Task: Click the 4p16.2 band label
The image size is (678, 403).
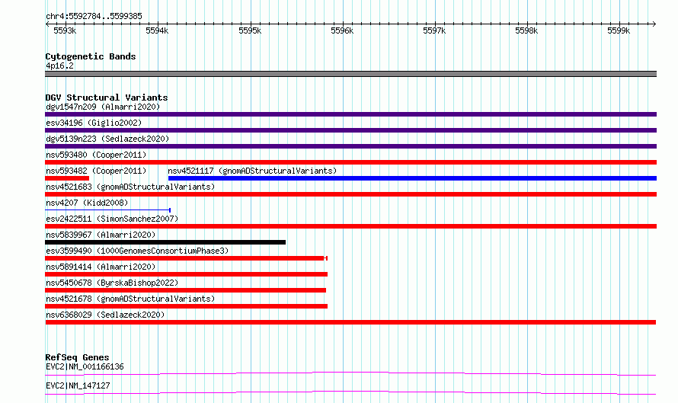Action: coord(59,66)
